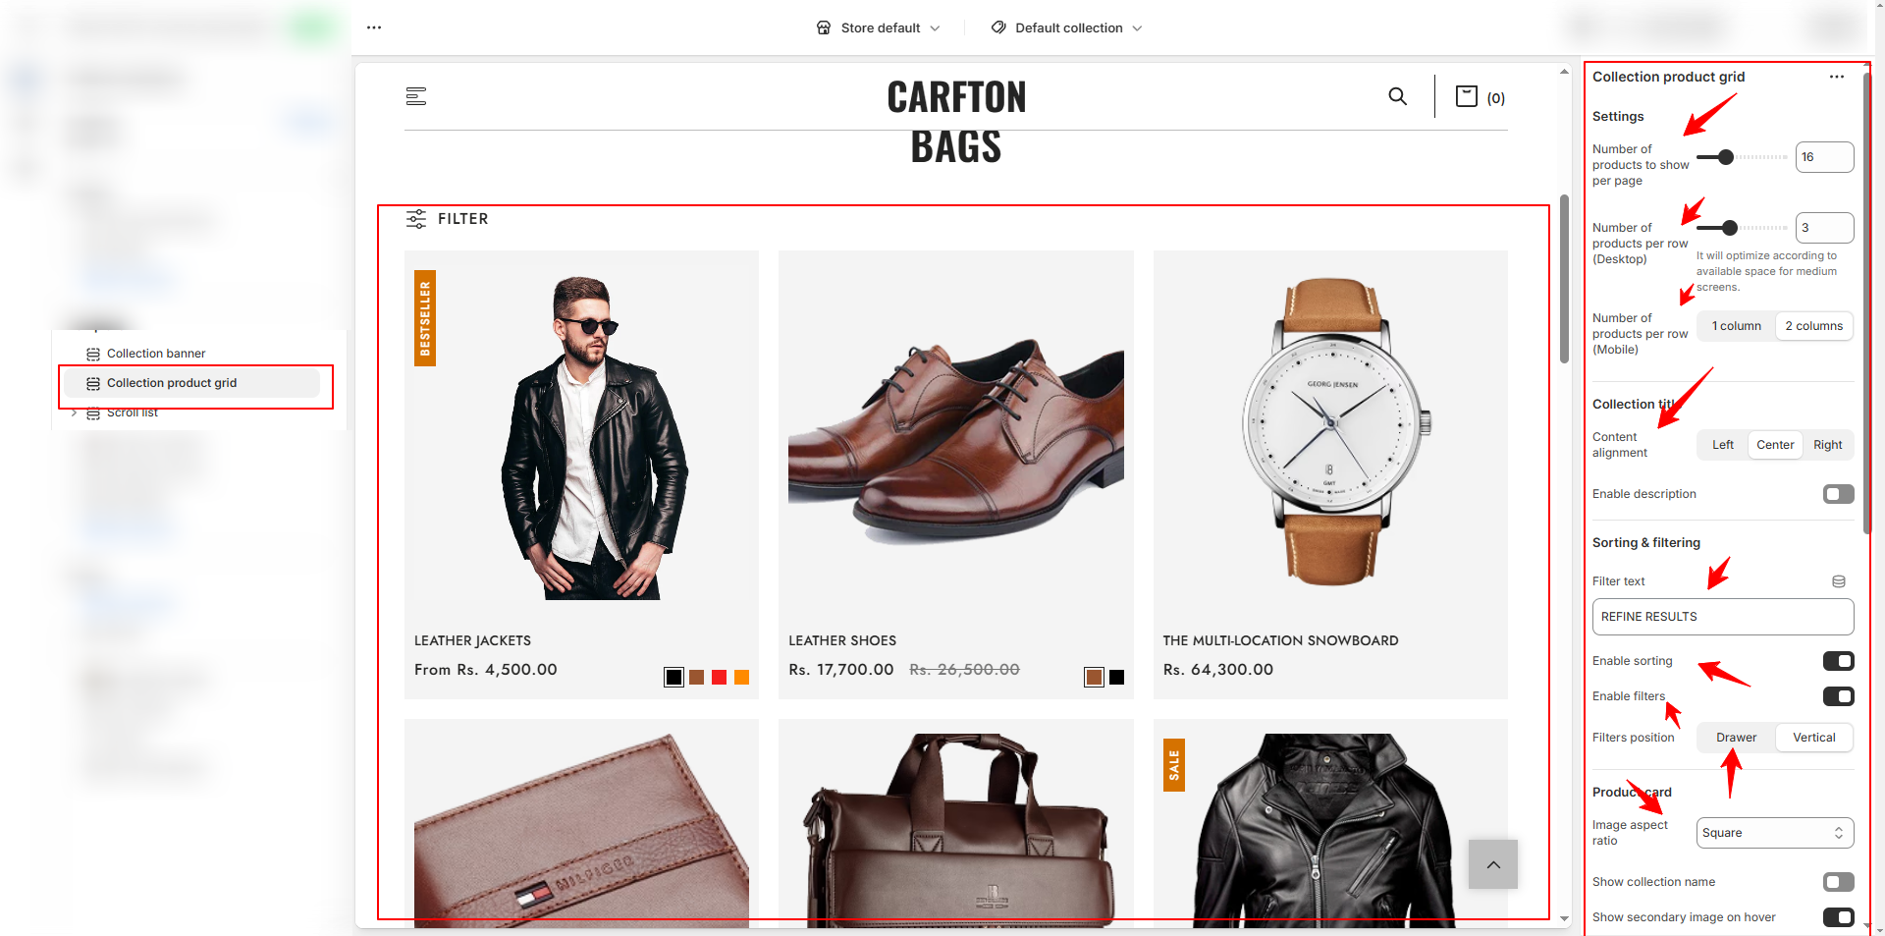Image resolution: width=1885 pixels, height=936 pixels.
Task: Open the shopping cart icon
Action: pyautogui.click(x=1466, y=96)
